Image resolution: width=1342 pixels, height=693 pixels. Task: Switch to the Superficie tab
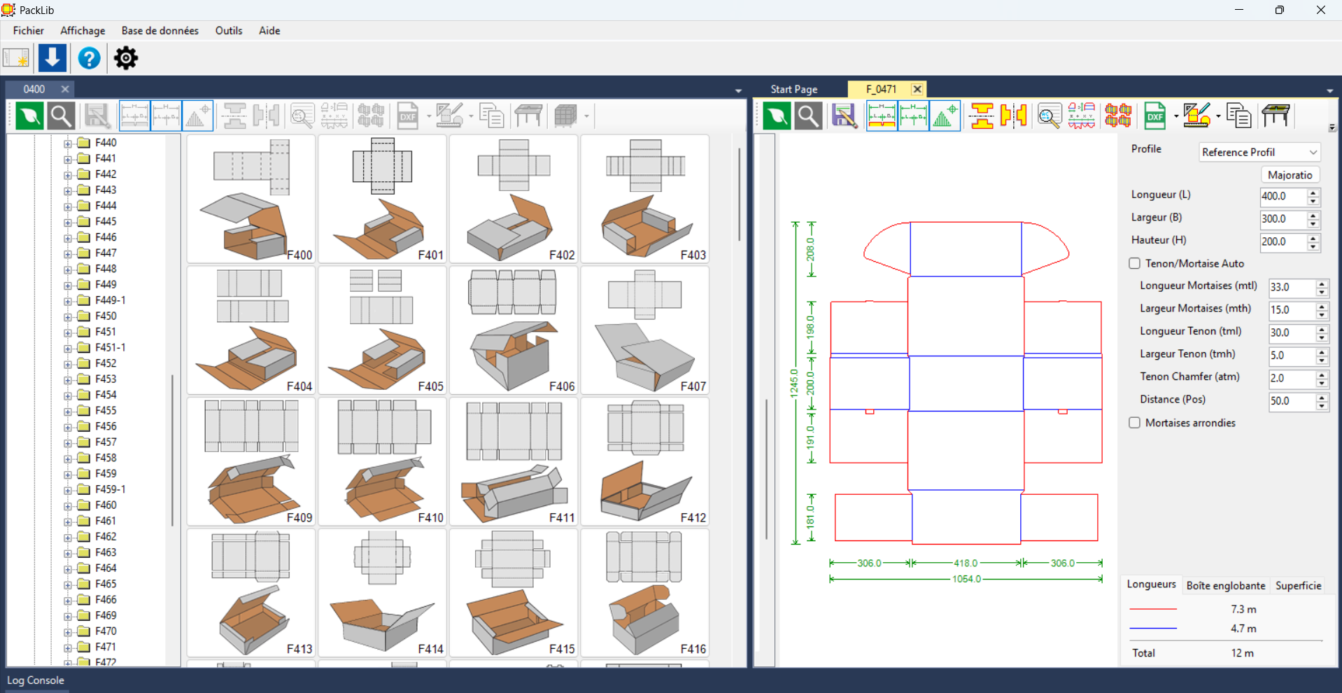coord(1299,585)
